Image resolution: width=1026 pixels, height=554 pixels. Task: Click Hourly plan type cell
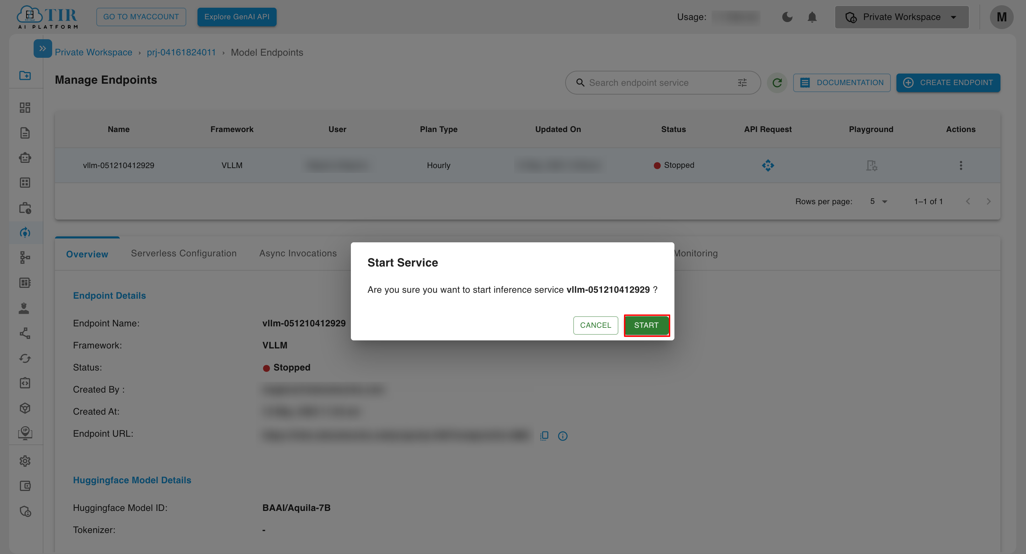click(438, 165)
